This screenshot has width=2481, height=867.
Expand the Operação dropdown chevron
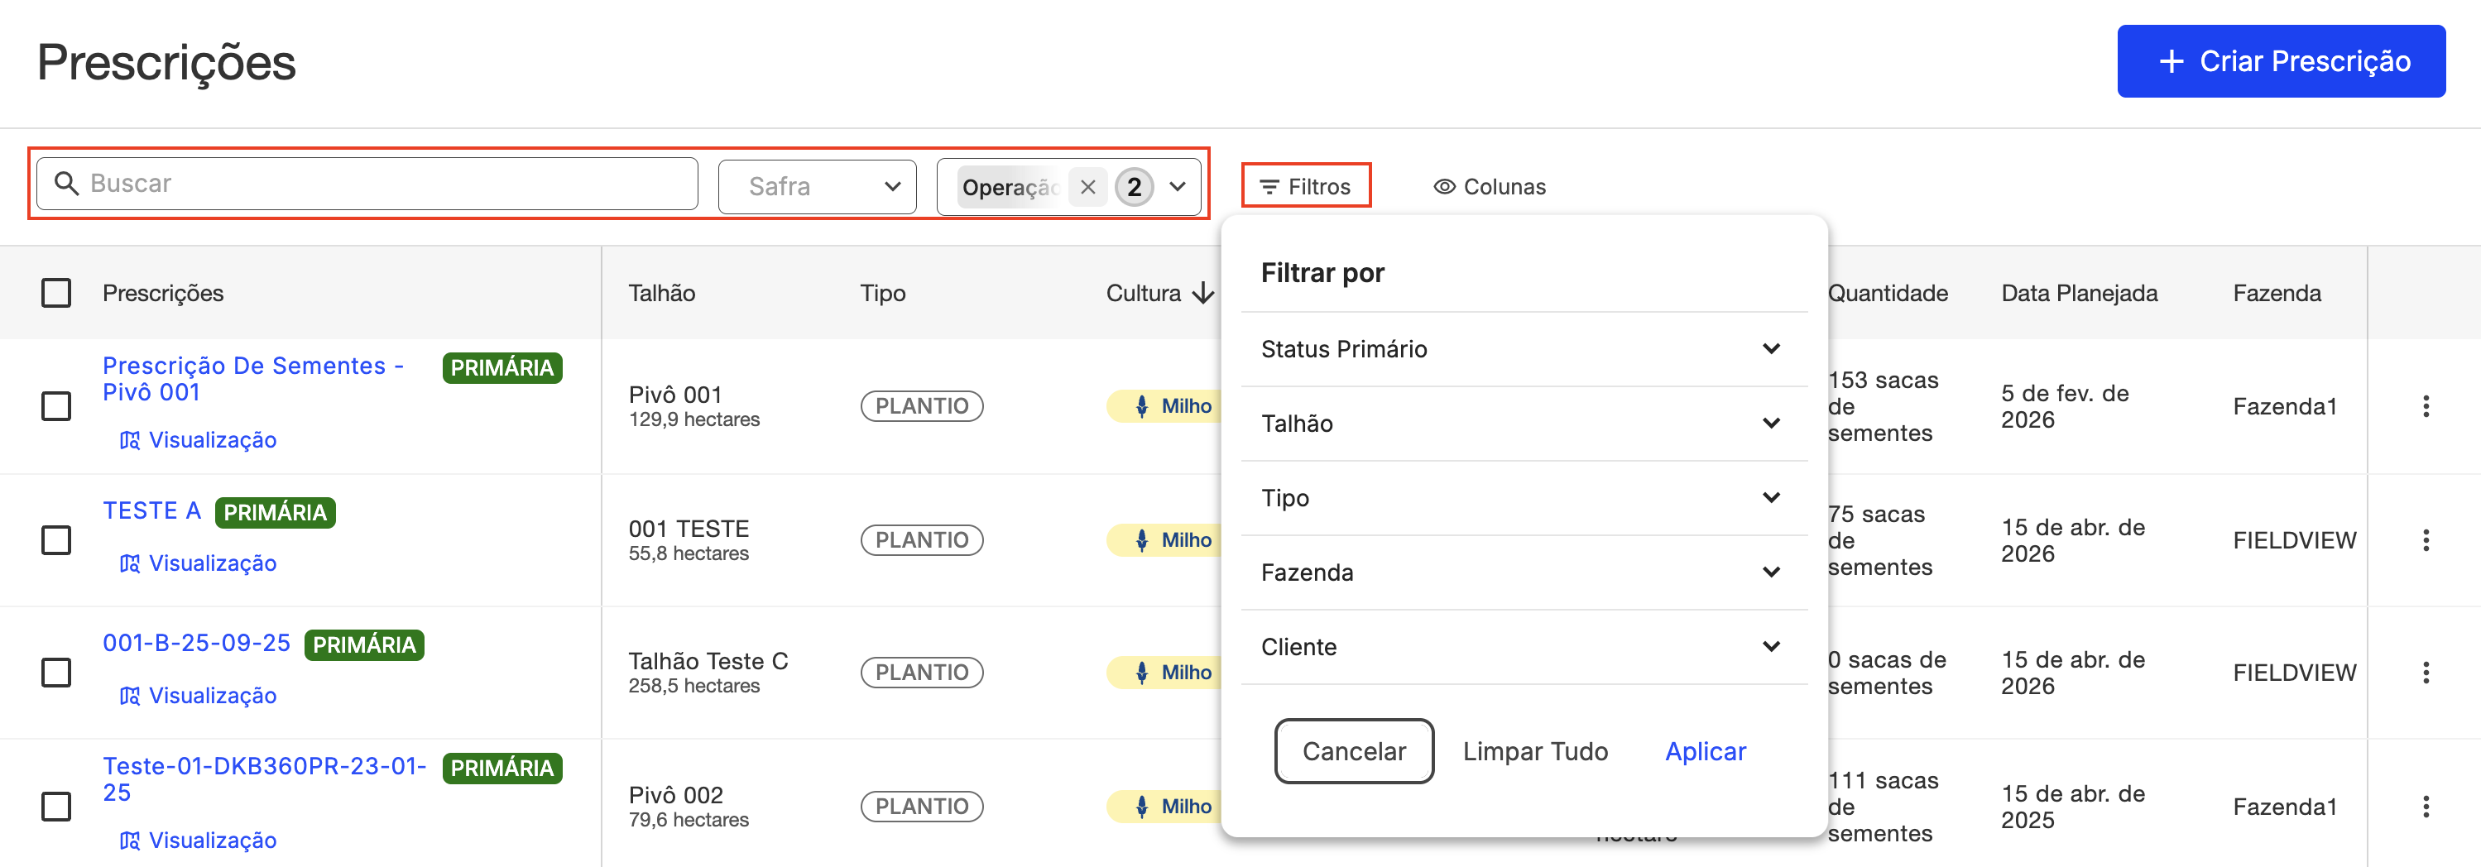(1178, 187)
